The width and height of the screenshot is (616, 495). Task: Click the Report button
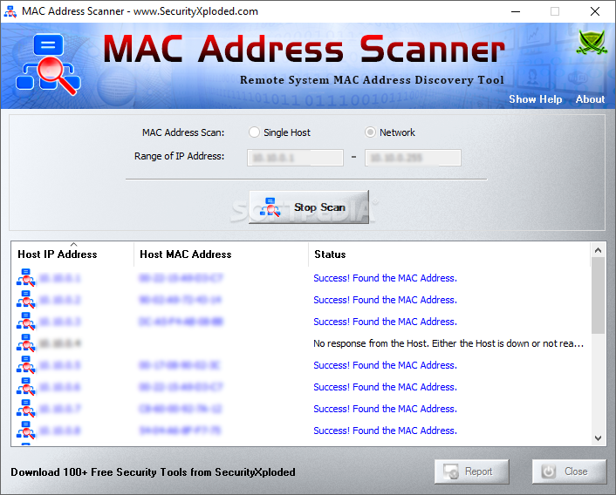coord(471,471)
